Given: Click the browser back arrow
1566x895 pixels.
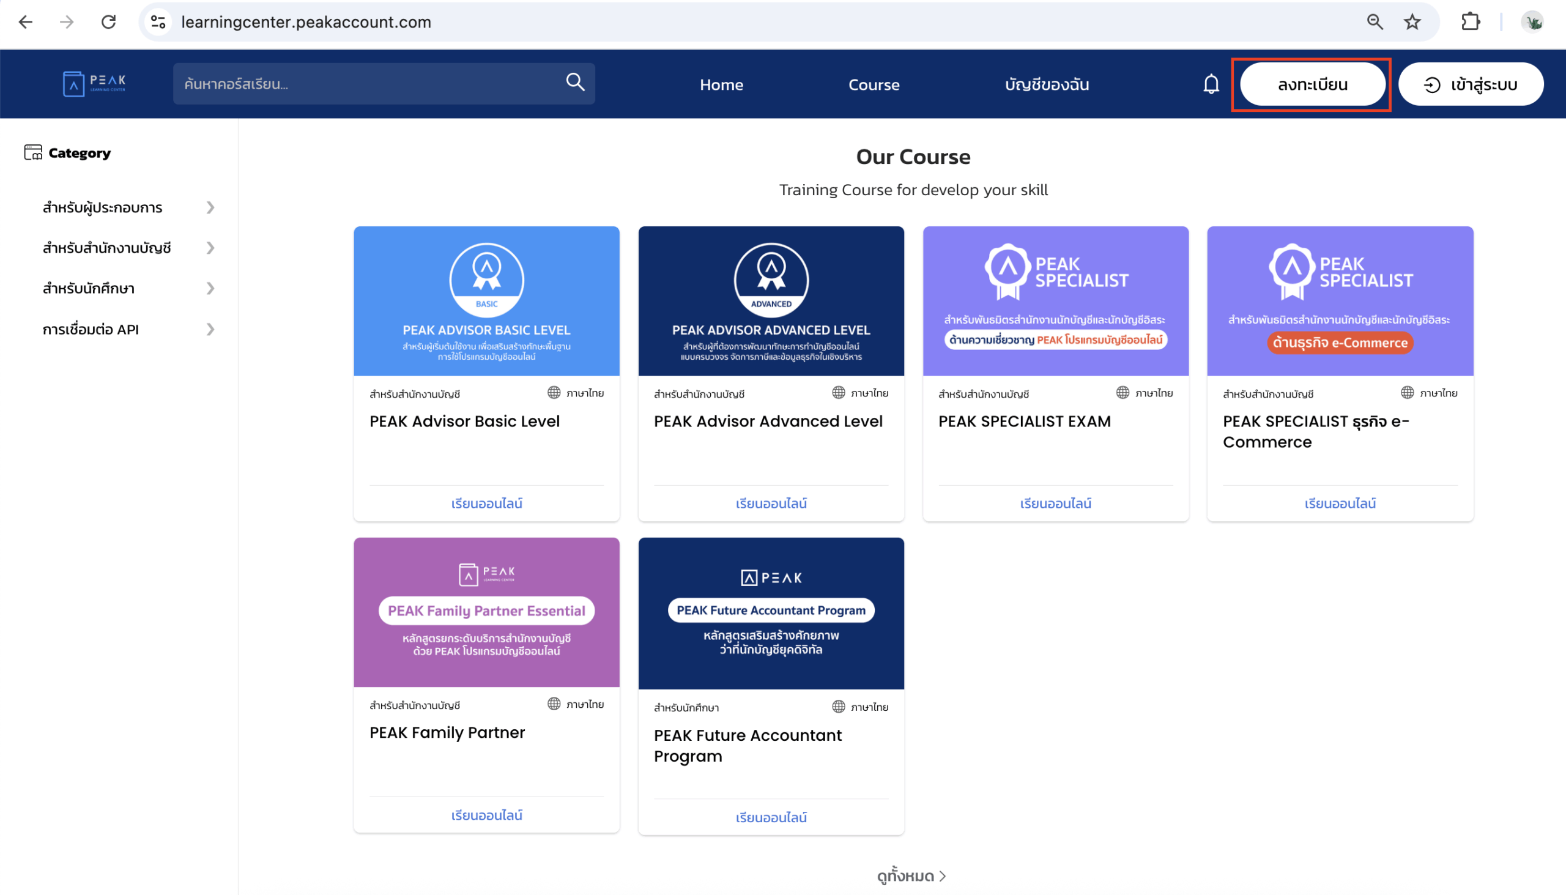Looking at the screenshot, I should click(25, 21).
